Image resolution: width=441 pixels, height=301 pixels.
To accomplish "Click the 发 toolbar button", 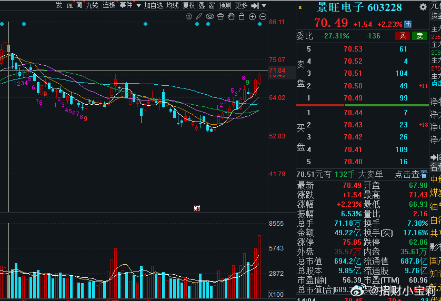I will 59,5.
